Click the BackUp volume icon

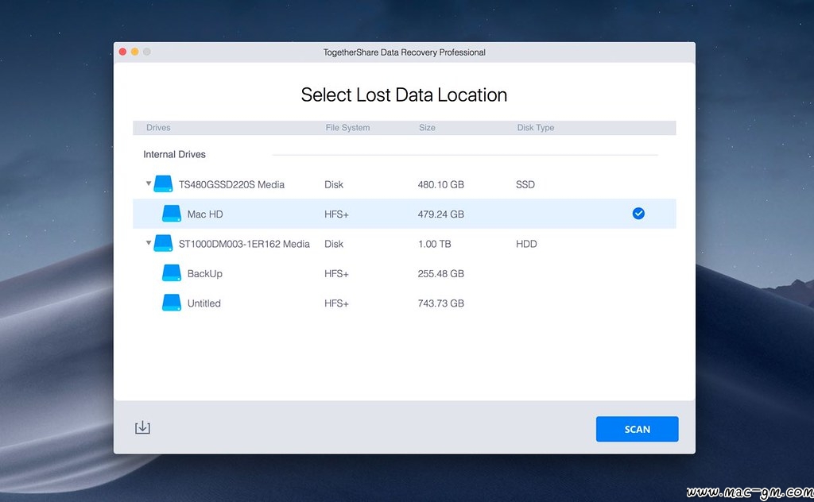(x=172, y=272)
